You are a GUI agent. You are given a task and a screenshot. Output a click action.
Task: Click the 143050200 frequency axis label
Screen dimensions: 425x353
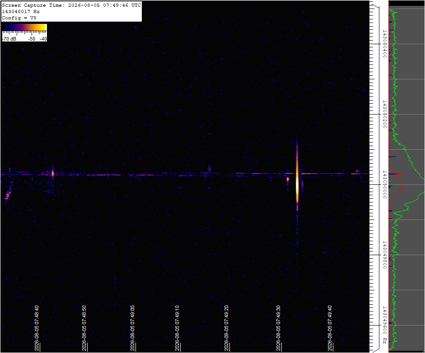[x=384, y=114]
